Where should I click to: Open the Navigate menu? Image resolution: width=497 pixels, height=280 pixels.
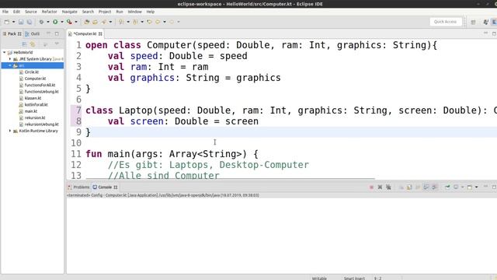tap(69, 12)
